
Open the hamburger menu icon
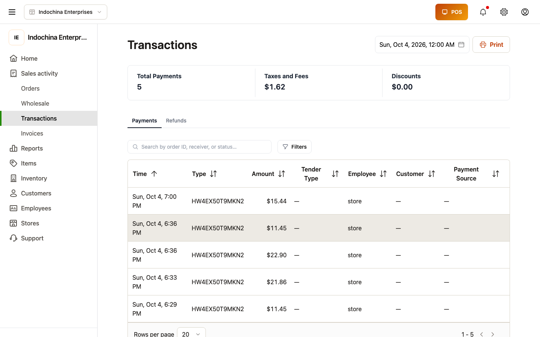(12, 12)
